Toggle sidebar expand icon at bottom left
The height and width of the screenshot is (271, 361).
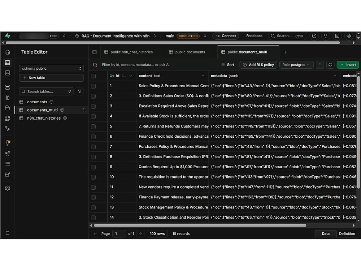(8, 233)
